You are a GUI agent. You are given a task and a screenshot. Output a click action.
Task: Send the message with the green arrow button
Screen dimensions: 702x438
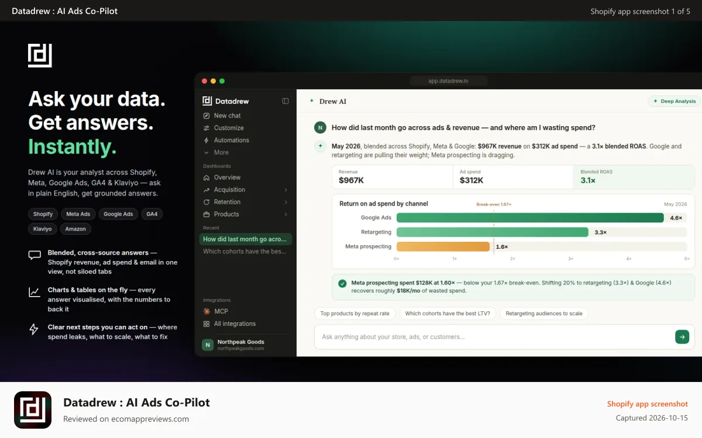pos(682,336)
